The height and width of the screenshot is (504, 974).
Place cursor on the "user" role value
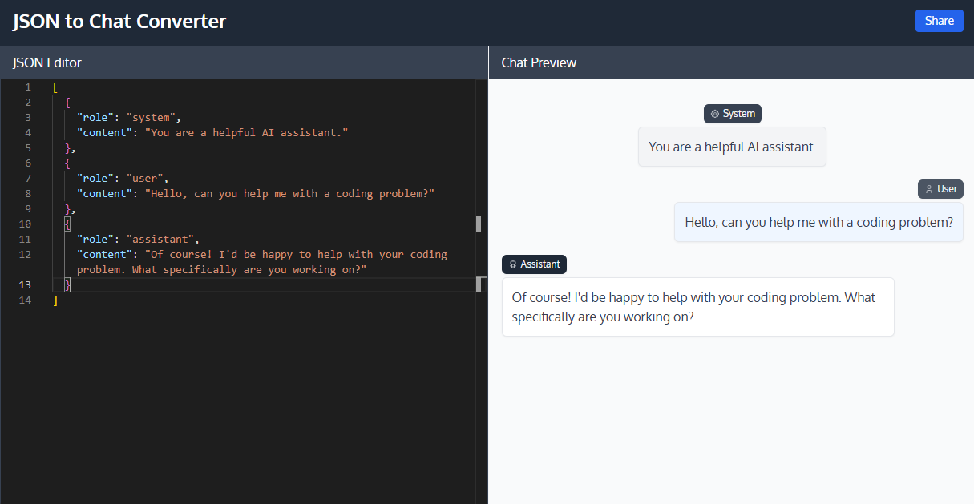coord(144,178)
